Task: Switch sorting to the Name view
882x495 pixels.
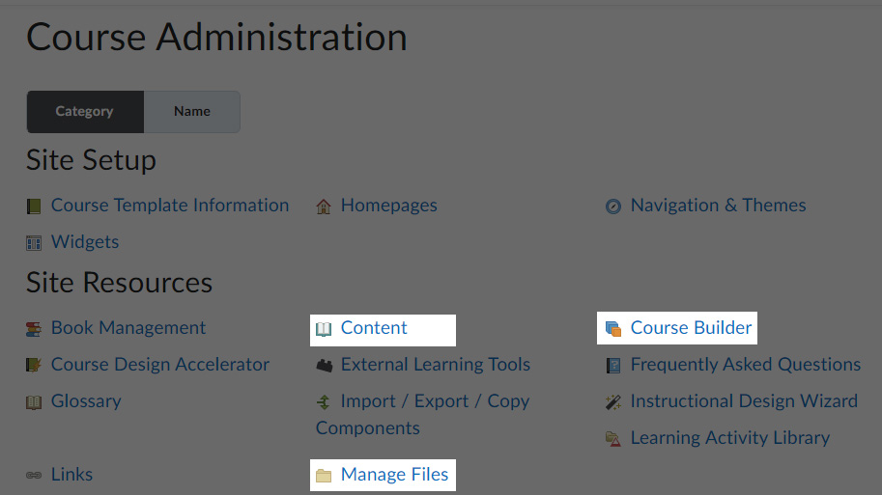Action: (192, 112)
